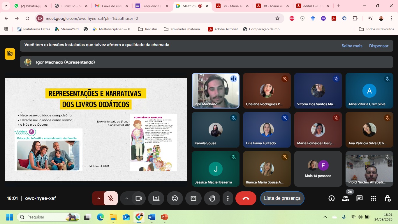This screenshot has width=398, height=224.
Task: Open the chat panel icon
Action: [x=359, y=198]
